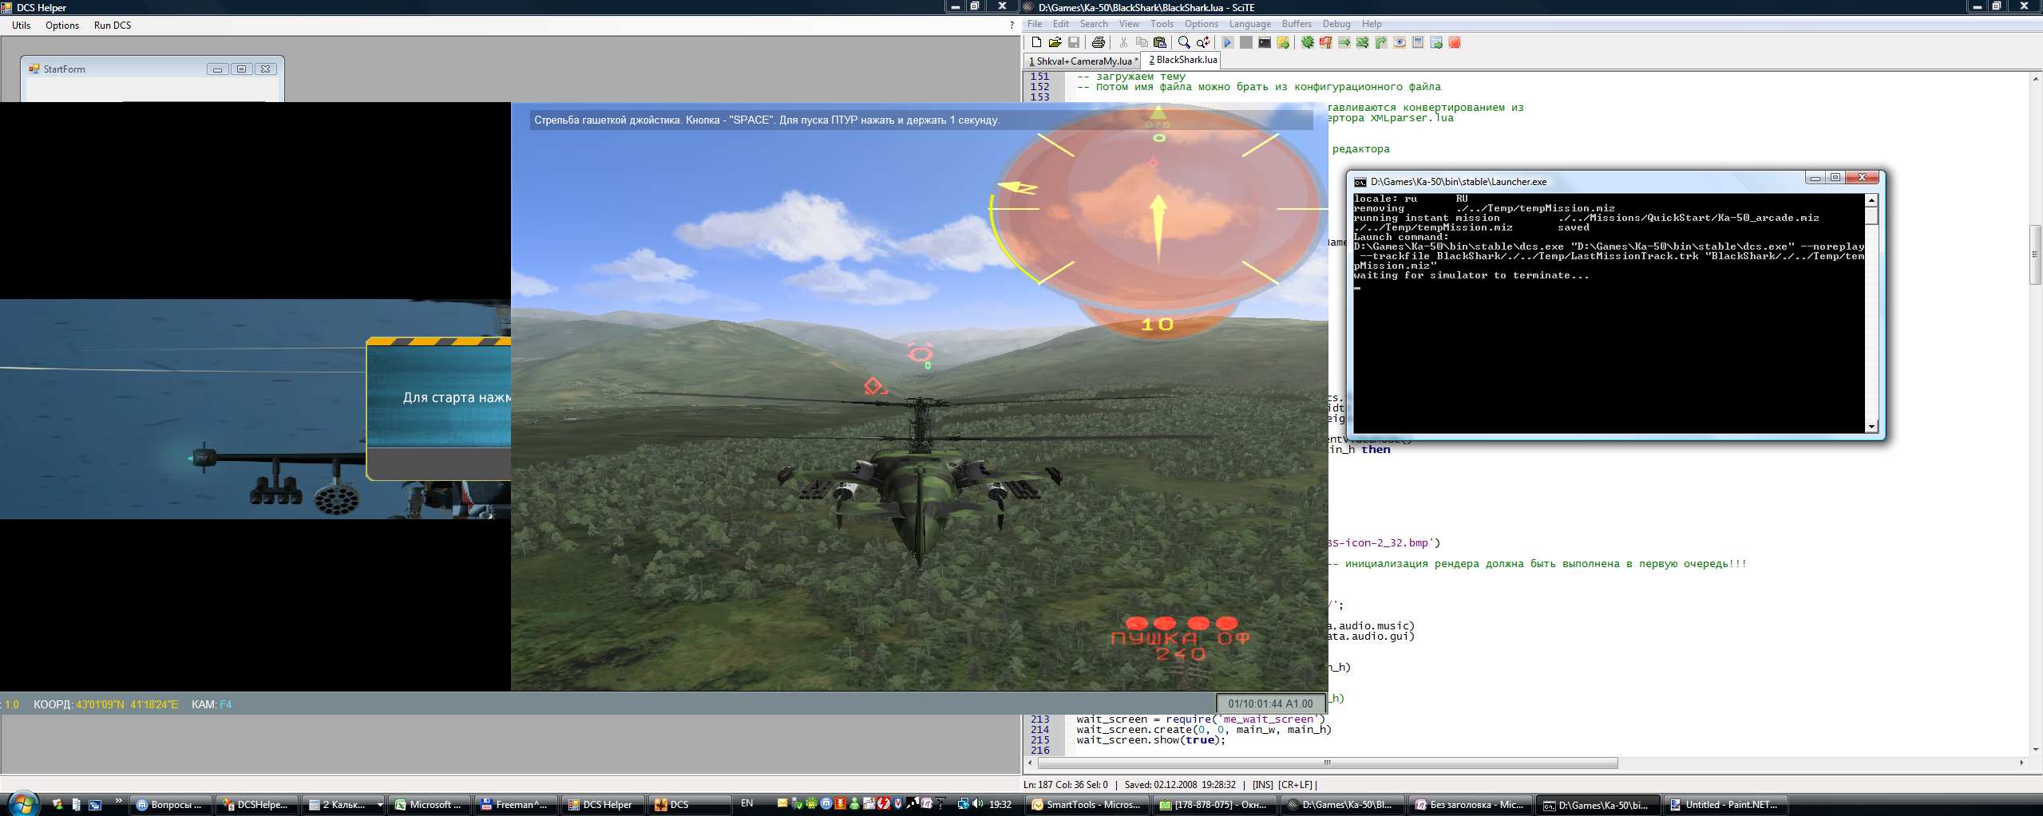The height and width of the screenshot is (816, 2043).
Task: Click Run DCS in DCS Helper menu
Action: tap(113, 26)
